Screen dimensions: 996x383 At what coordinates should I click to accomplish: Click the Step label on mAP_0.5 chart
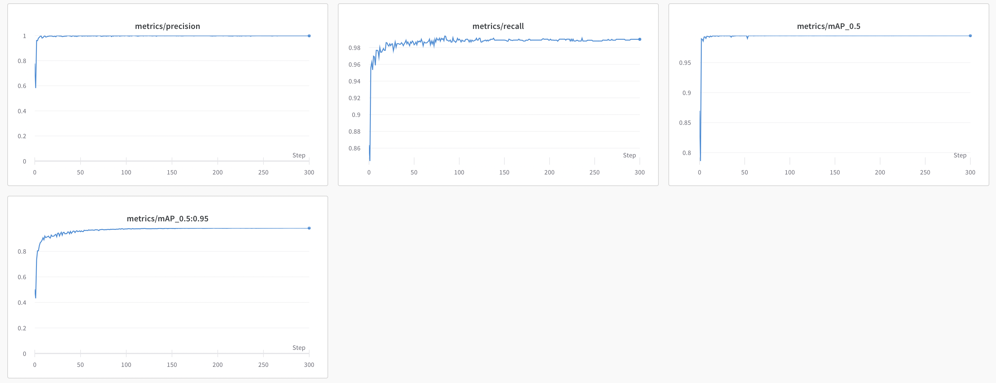tap(960, 155)
